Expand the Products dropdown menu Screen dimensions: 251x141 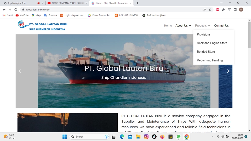(x=202, y=26)
